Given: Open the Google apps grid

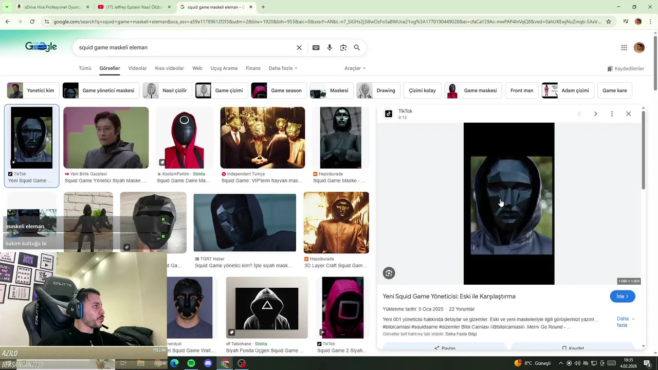Looking at the screenshot, I should coord(624,47).
